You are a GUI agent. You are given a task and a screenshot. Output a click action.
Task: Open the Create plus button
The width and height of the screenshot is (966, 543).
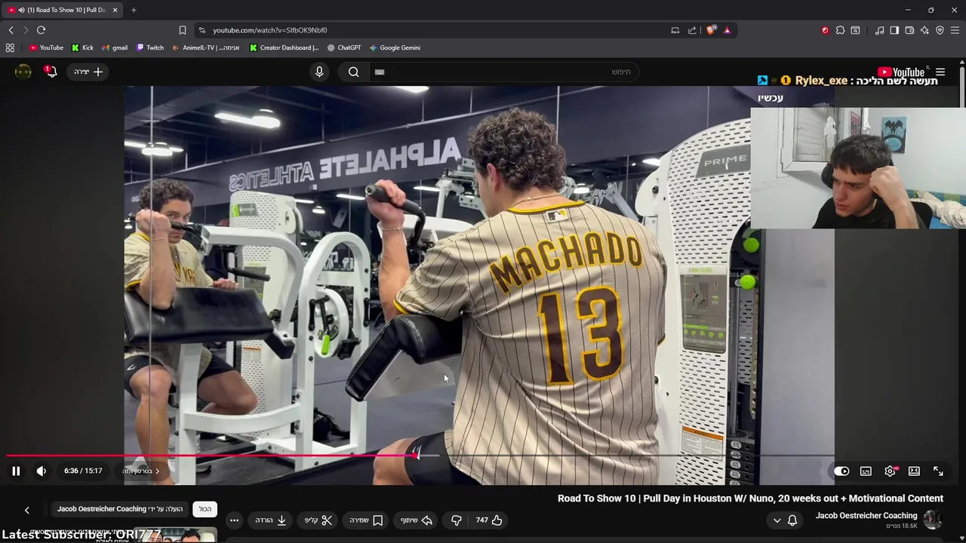[88, 72]
